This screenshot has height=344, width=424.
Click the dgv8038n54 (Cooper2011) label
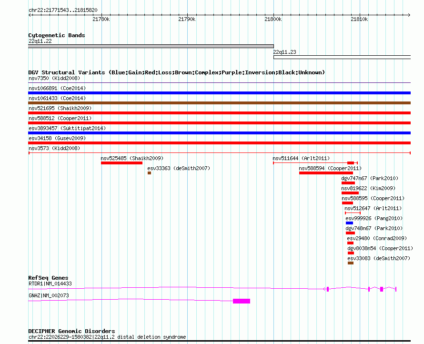click(x=380, y=249)
